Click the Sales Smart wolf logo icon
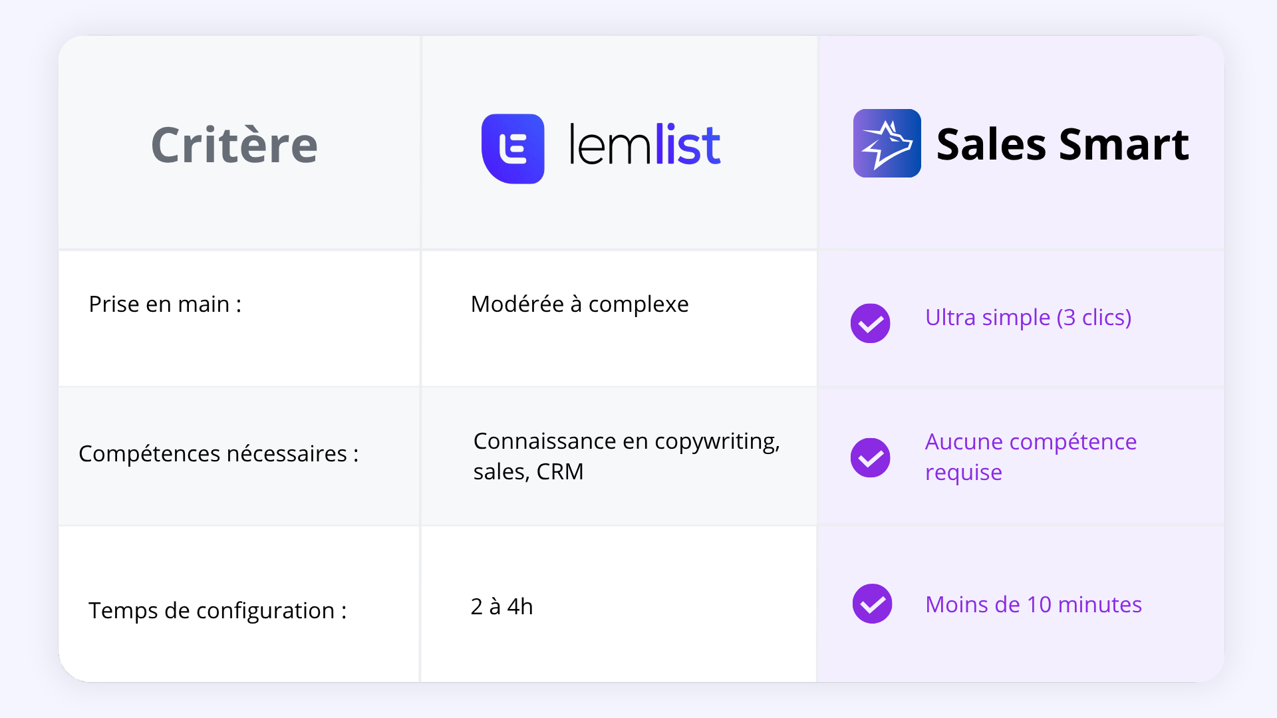The width and height of the screenshot is (1277, 718). pyautogui.click(x=887, y=143)
